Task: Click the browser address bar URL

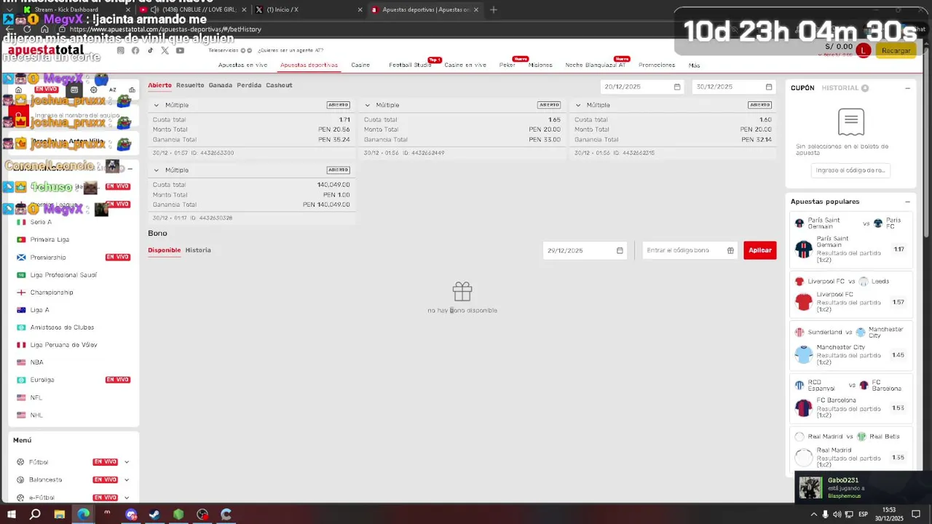Action: (165, 29)
